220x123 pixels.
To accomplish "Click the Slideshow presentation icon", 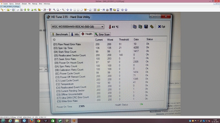I will coord(85,10).
